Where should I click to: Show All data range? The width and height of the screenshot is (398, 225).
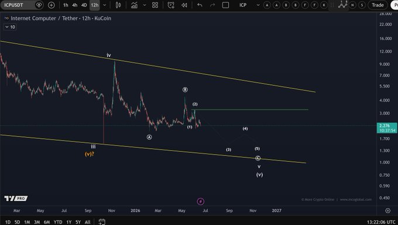coord(87,222)
